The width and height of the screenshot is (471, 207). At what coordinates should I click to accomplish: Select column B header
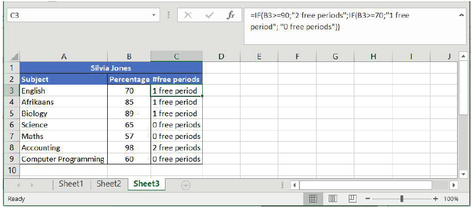[x=129, y=56]
